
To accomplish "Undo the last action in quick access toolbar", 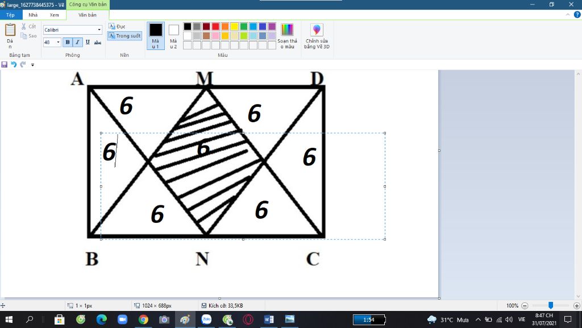I will 14,65.
